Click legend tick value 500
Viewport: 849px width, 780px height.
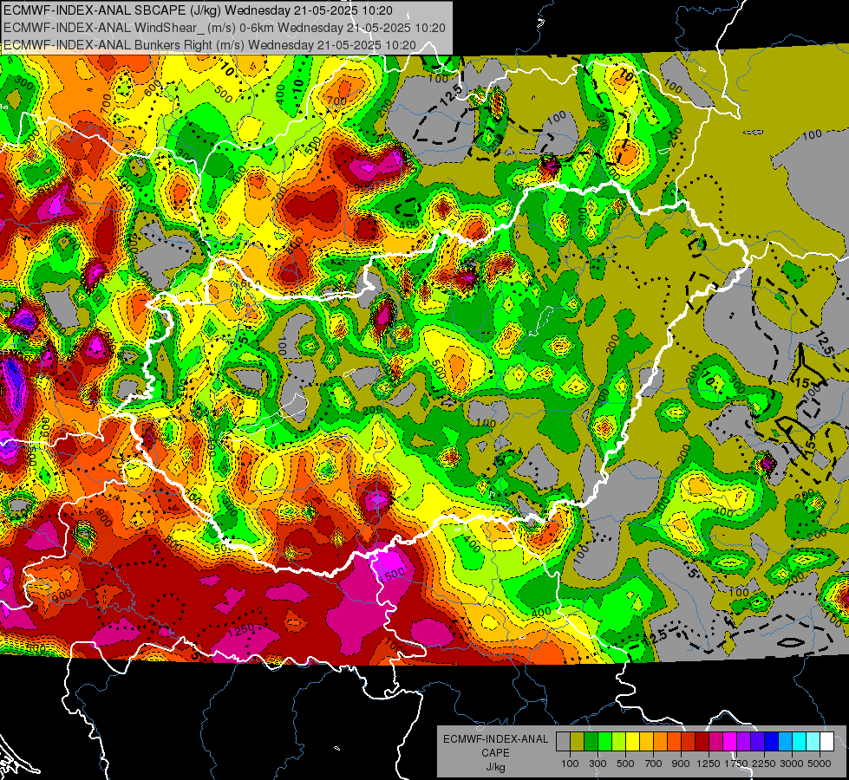click(625, 764)
